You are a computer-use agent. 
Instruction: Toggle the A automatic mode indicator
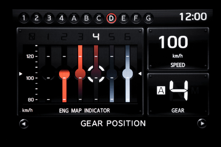coord(161,90)
